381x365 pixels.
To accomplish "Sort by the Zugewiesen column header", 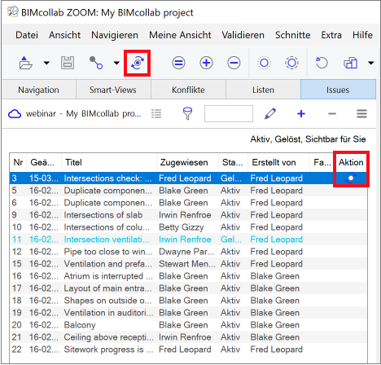I will pyautogui.click(x=188, y=162).
